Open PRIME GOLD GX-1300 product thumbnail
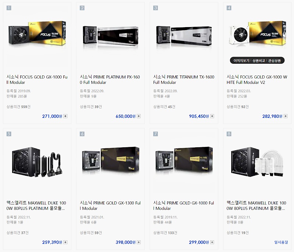The width and height of the screenshot is (294, 252). 111,160
